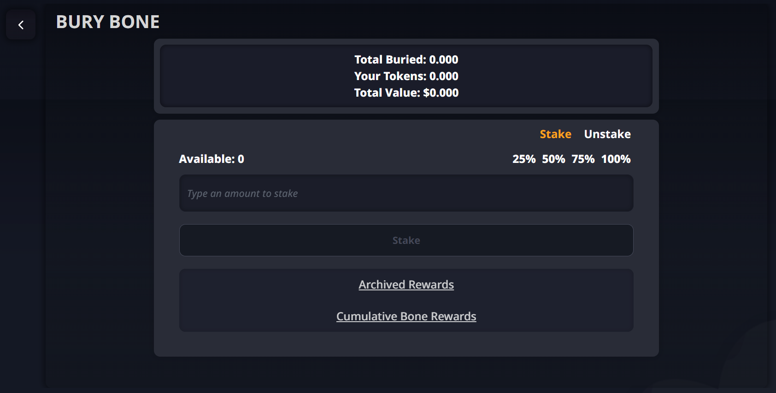Click the underlined Archived Rewards text
Image resolution: width=776 pixels, height=393 pixels.
click(x=406, y=285)
